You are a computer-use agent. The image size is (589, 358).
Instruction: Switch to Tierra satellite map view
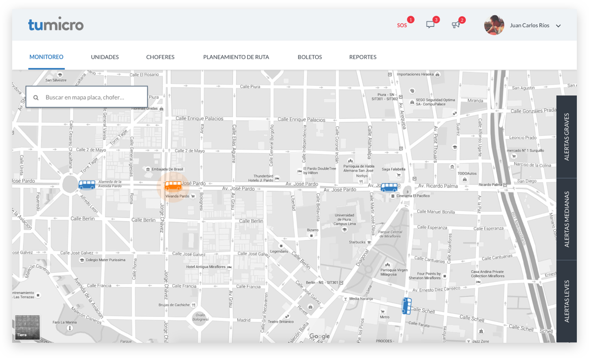tap(27, 327)
